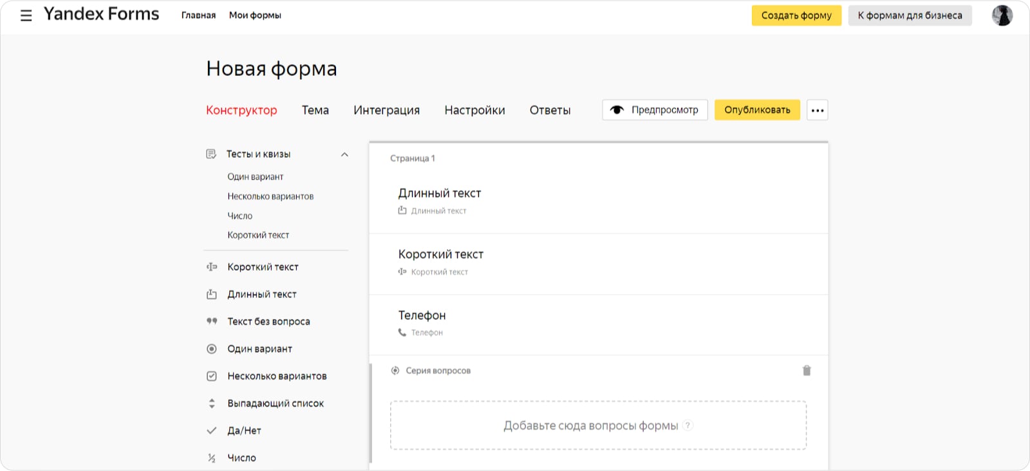Go to Главная in top navigation

198,15
